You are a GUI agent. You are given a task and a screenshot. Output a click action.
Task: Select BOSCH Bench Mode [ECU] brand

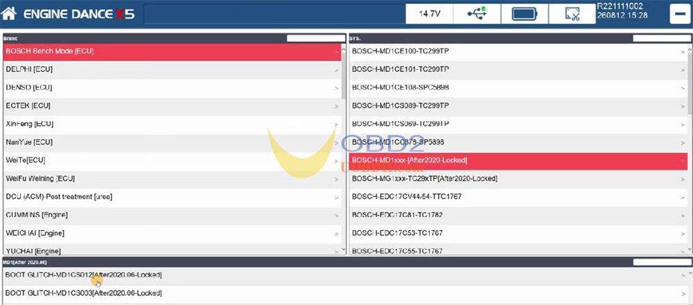tap(173, 52)
